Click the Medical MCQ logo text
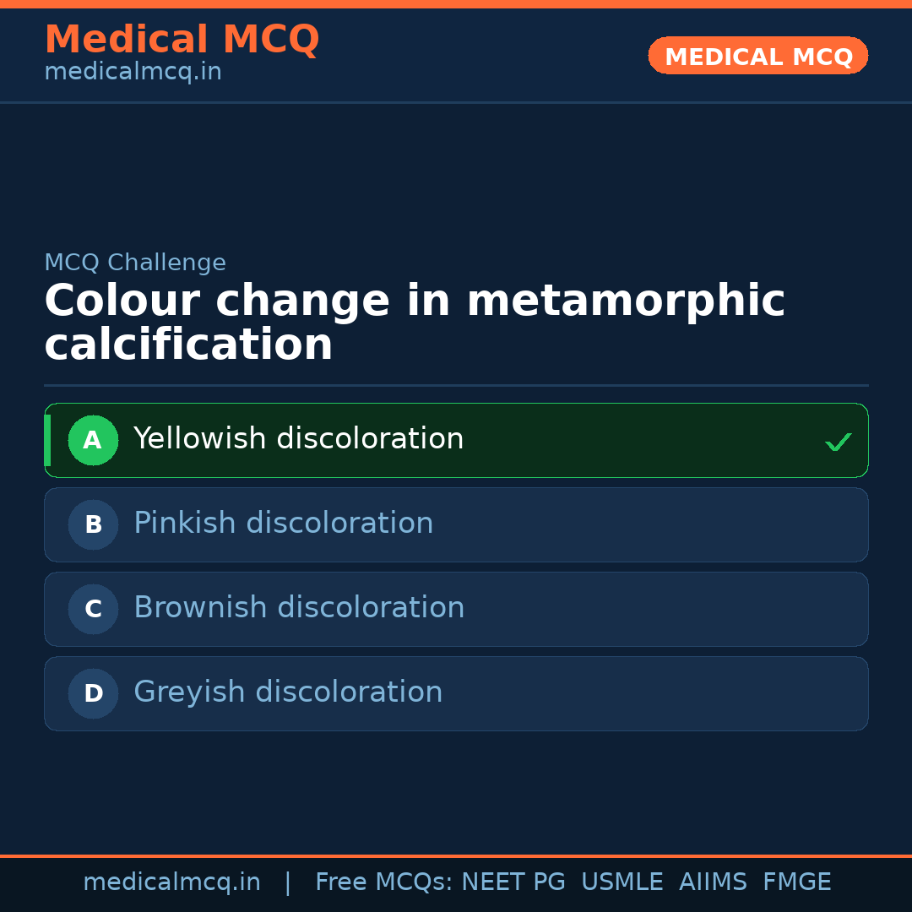The height and width of the screenshot is (912, 912). (182, 40)
